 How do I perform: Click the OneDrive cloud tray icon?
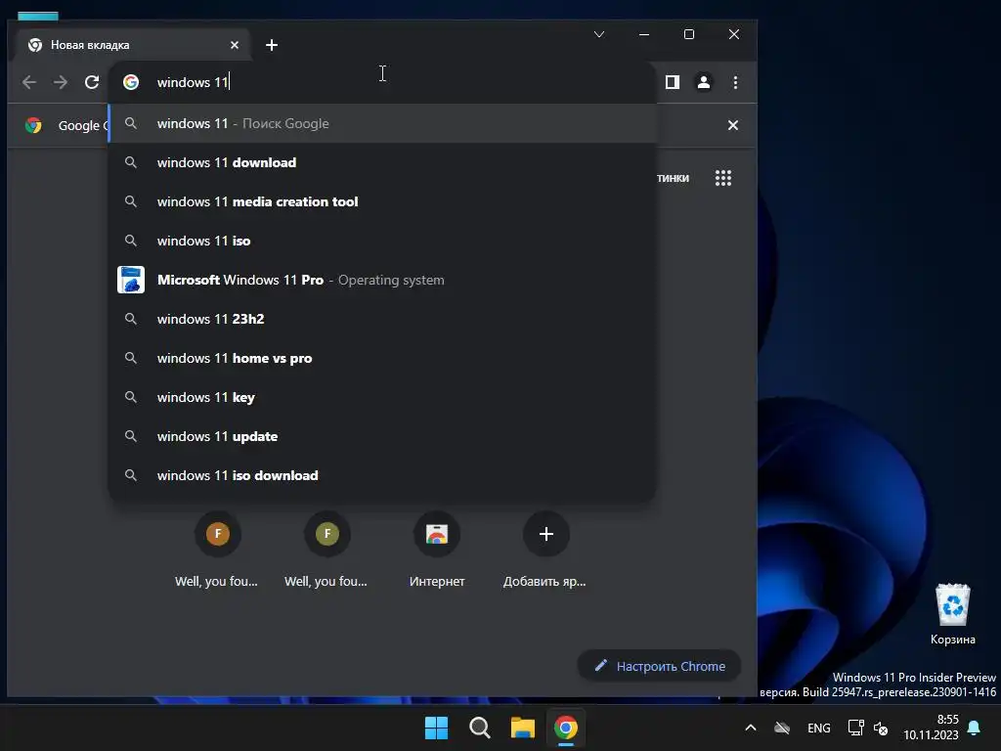click(782, 728)
